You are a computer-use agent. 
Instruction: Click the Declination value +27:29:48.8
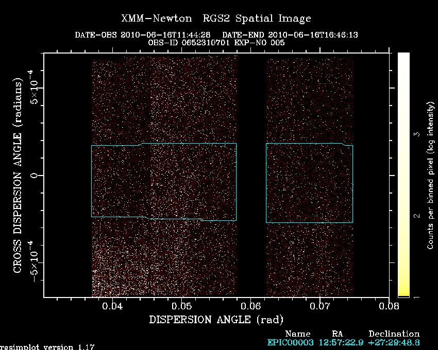[394, 342]
